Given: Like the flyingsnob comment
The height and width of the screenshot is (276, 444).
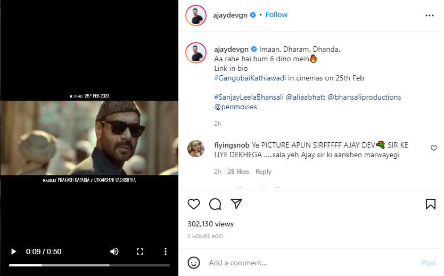Looking at the screenshot, I should 434,148.
